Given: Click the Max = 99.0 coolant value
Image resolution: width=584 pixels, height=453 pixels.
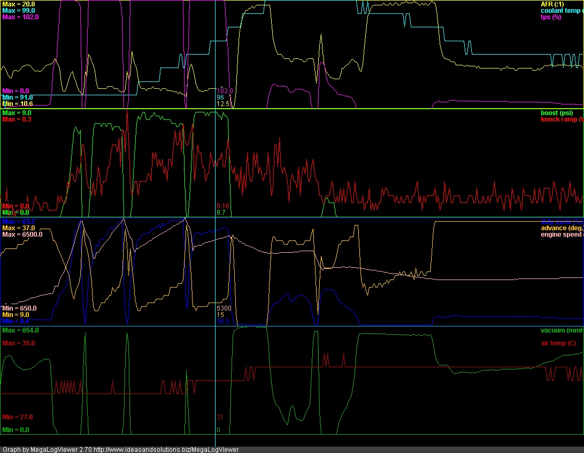Looking at the screenshot, I should coord(19,11).
